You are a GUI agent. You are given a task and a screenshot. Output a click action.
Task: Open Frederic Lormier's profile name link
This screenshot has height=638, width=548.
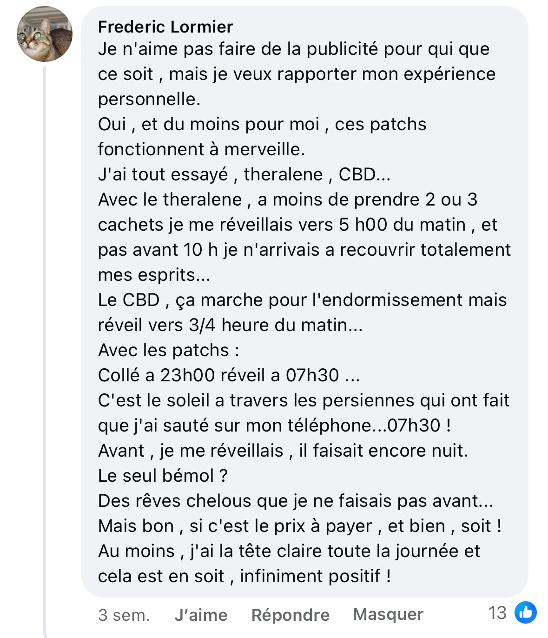(x=165, y=27)
